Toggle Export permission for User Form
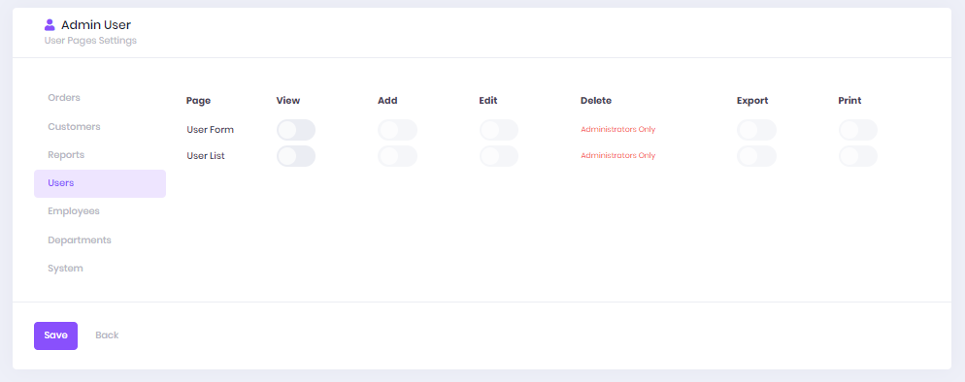The height and width of the screenshot is (382, 965). coord(756,130)
